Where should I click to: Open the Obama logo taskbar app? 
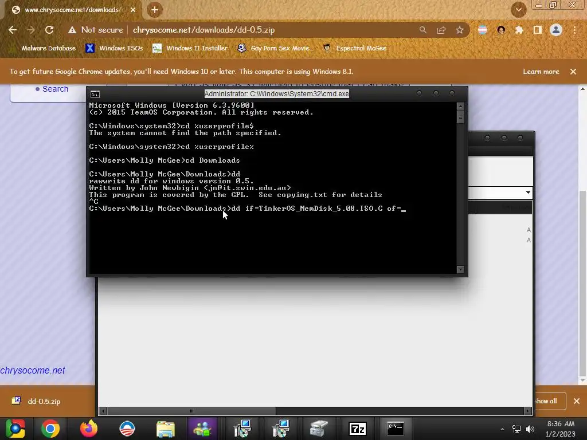coord(127,429)
